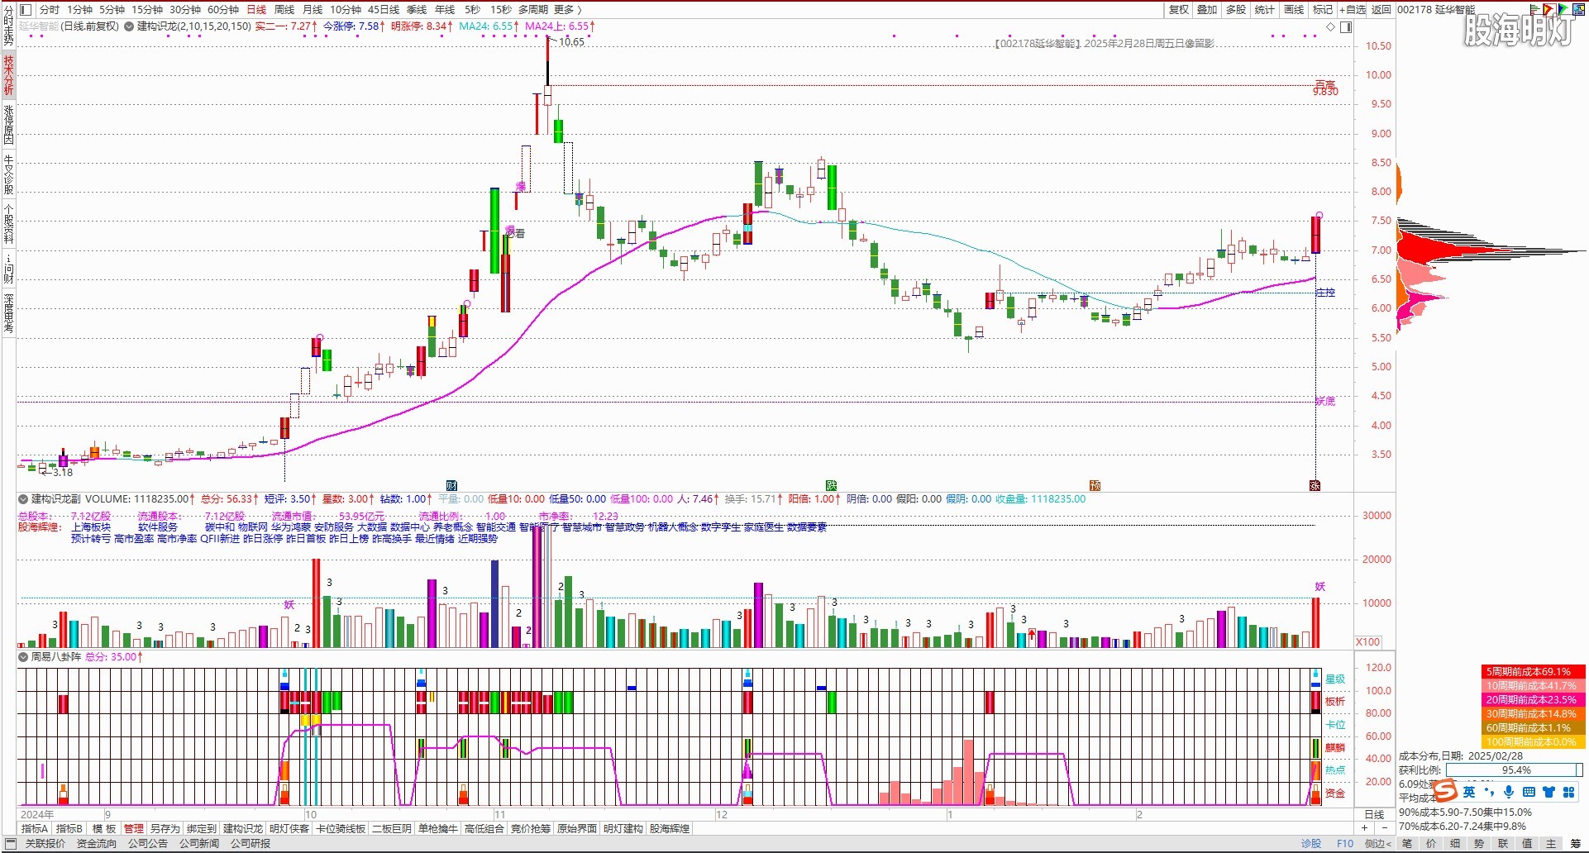This screenshot has height=853, width=1589.
Task: Collapse sidebar using 侧边< button
Action: [x=1377, y=844]
